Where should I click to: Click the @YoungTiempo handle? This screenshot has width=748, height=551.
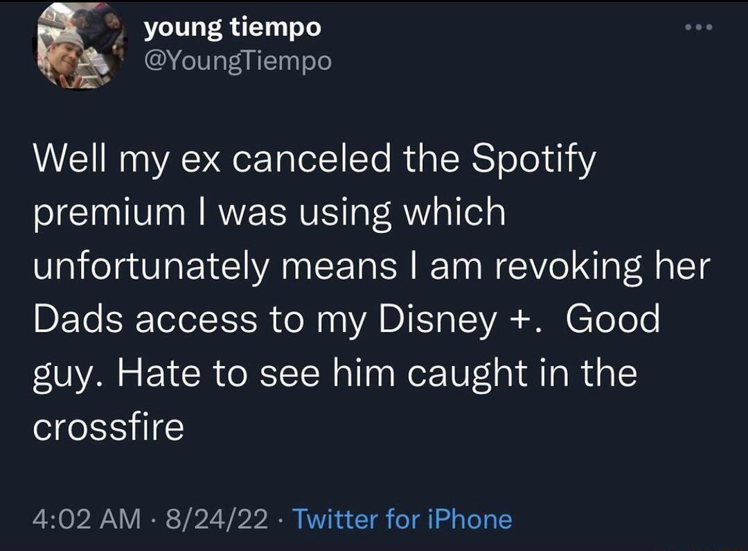click(x=238, y=61)
